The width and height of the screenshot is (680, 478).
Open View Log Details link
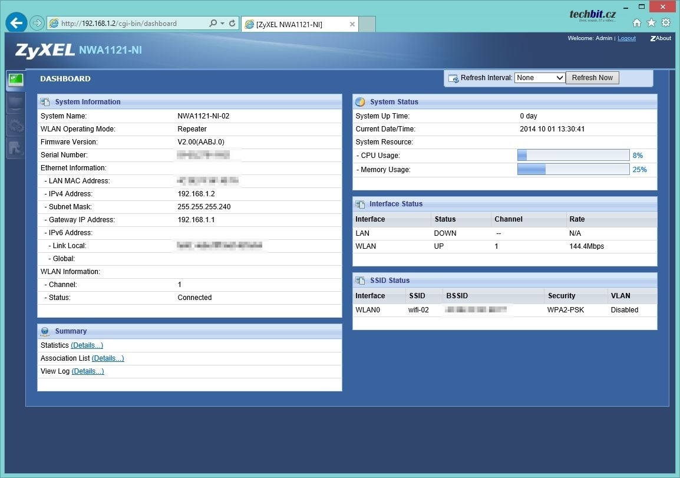88,371
